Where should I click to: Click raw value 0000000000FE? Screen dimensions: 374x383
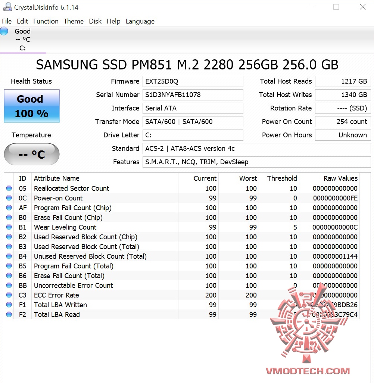coord(335,198)
